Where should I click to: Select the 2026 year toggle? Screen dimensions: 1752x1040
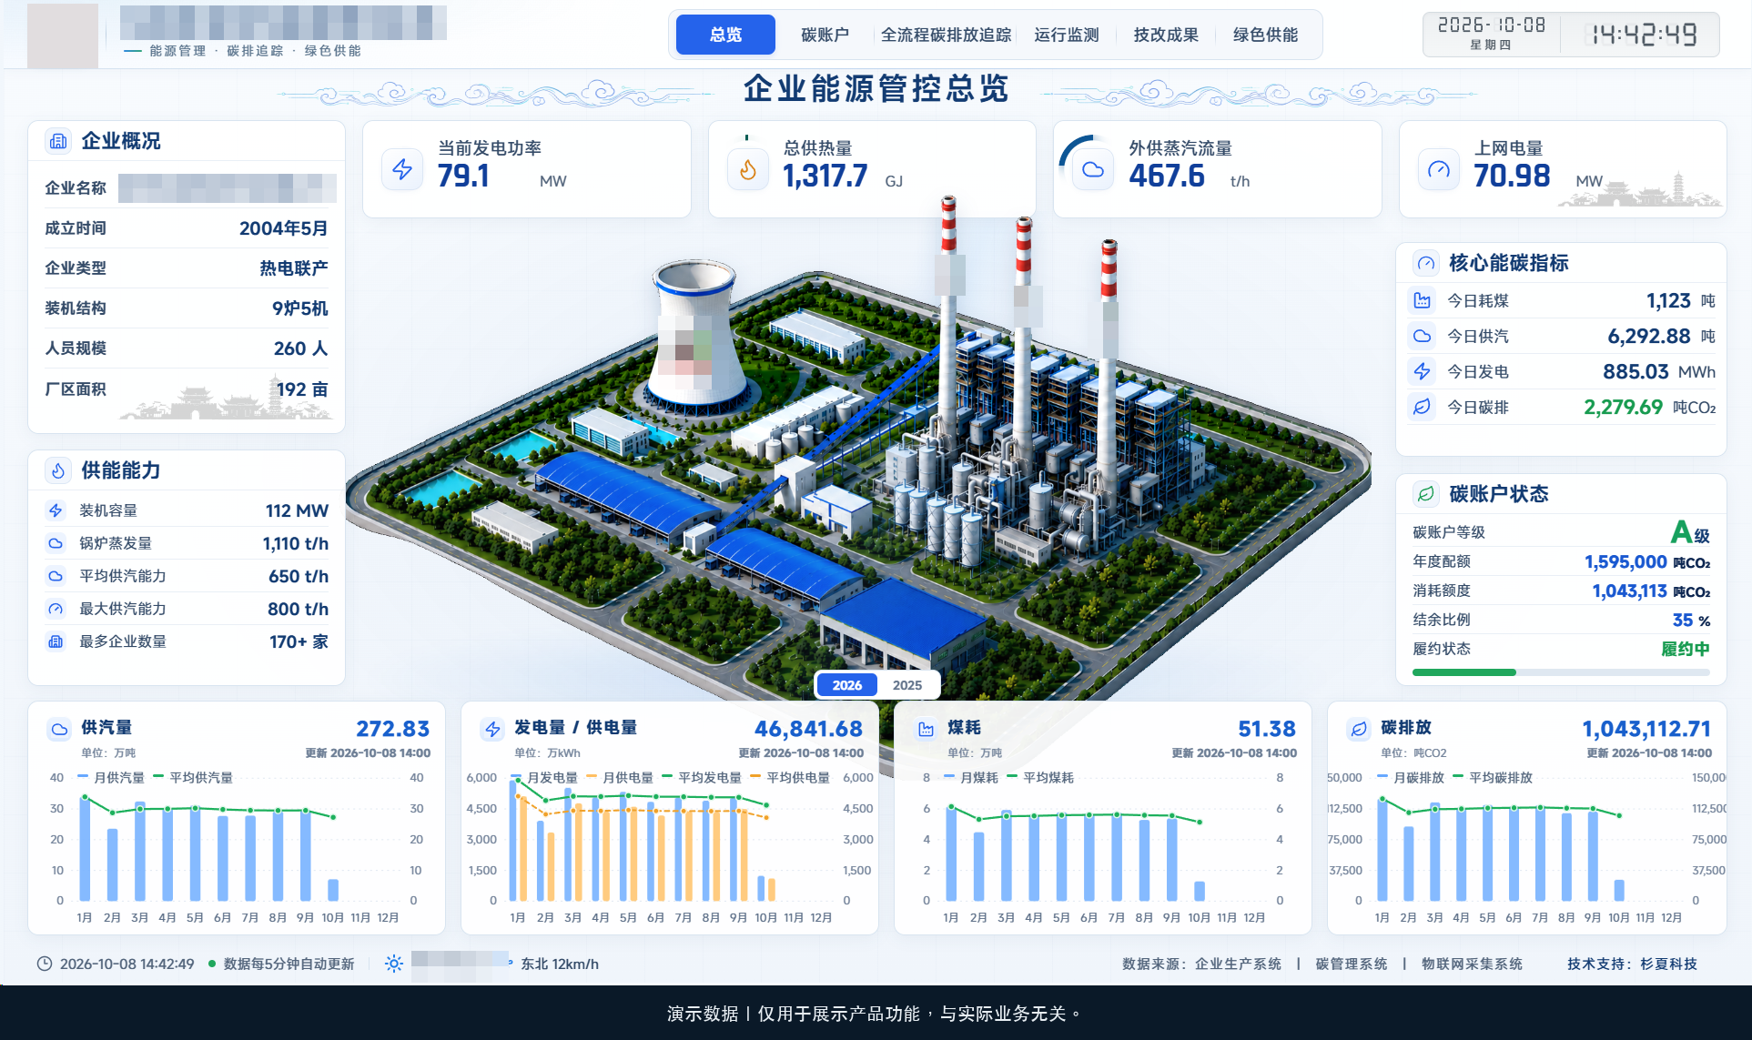847,685
